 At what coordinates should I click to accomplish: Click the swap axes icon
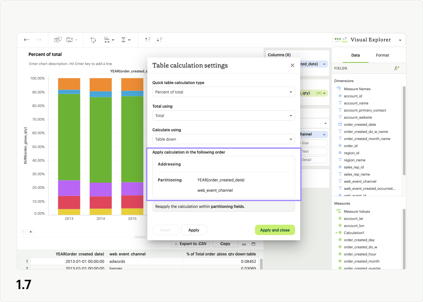point(93,40)
